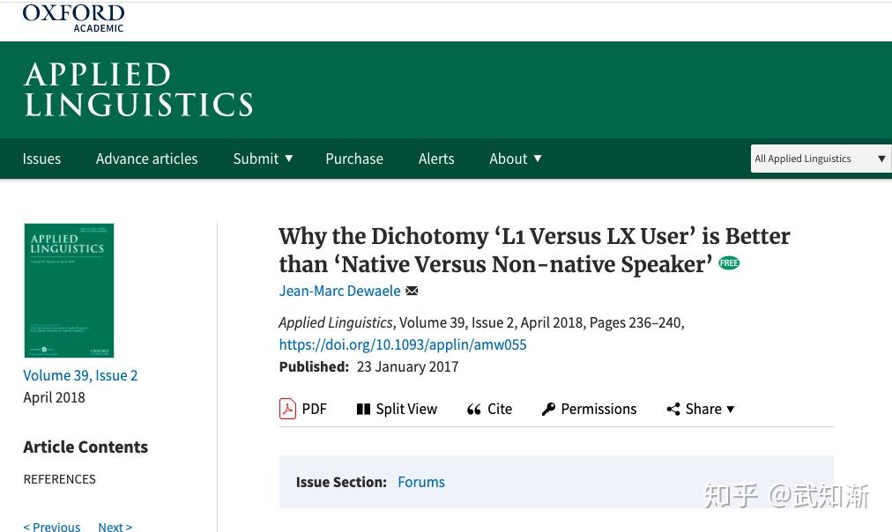Screen dimensions: 892x532
Task: Go to Advance articles
Action: point(147,159)
